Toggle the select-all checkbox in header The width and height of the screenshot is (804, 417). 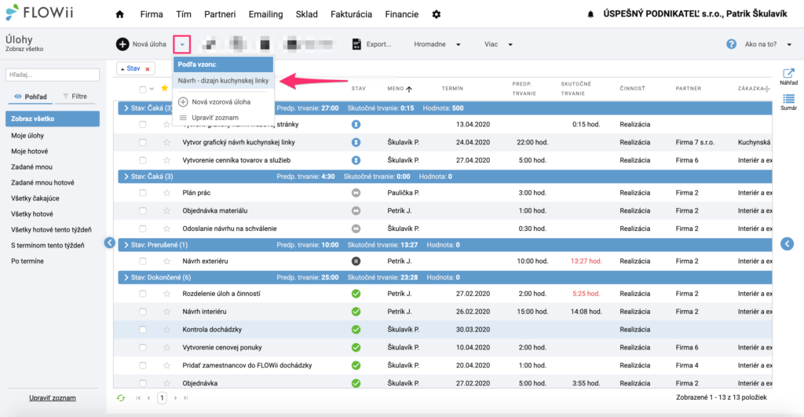click(143, 90)
